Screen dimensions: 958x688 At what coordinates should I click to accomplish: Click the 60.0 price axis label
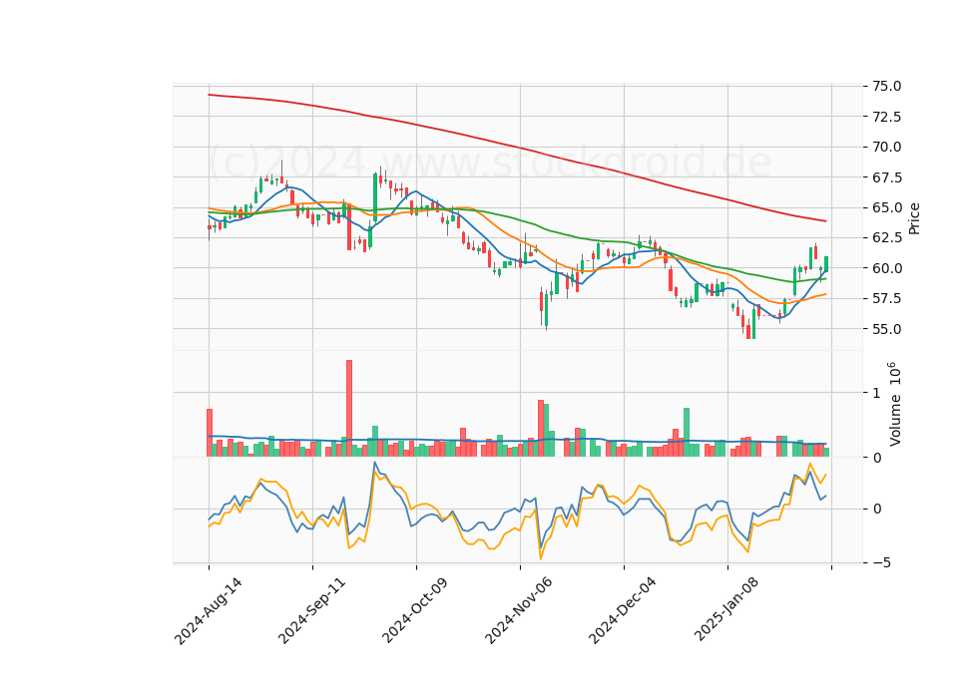pyautogui.click(x=886, y=268)
